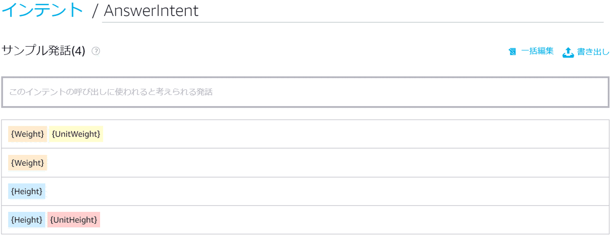Click the export (書き出し) upload icon
The height and width of the screenshot is (236, 616).
pos(568,52)
